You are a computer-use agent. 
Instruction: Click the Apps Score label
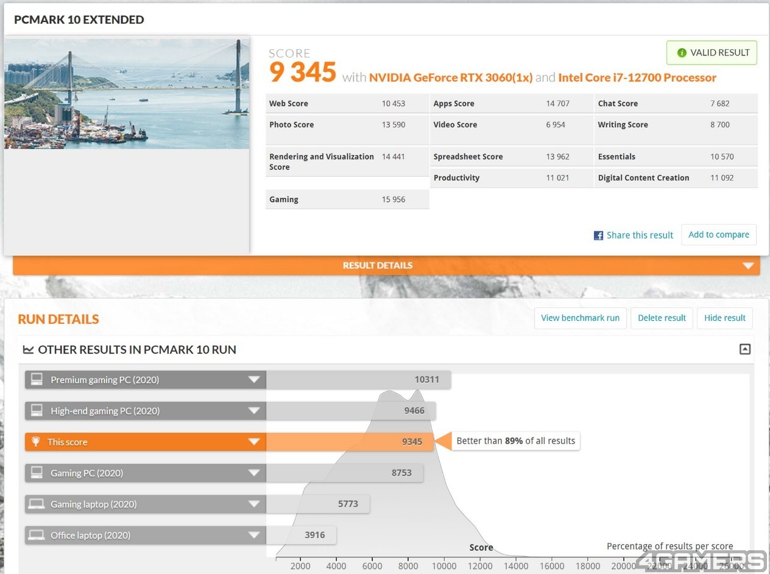pos(454,103)
